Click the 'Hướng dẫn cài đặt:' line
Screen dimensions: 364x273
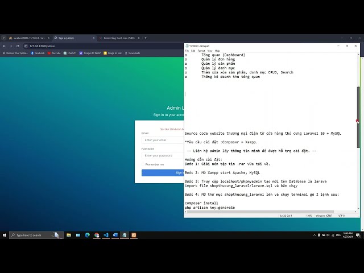point(204,159)
